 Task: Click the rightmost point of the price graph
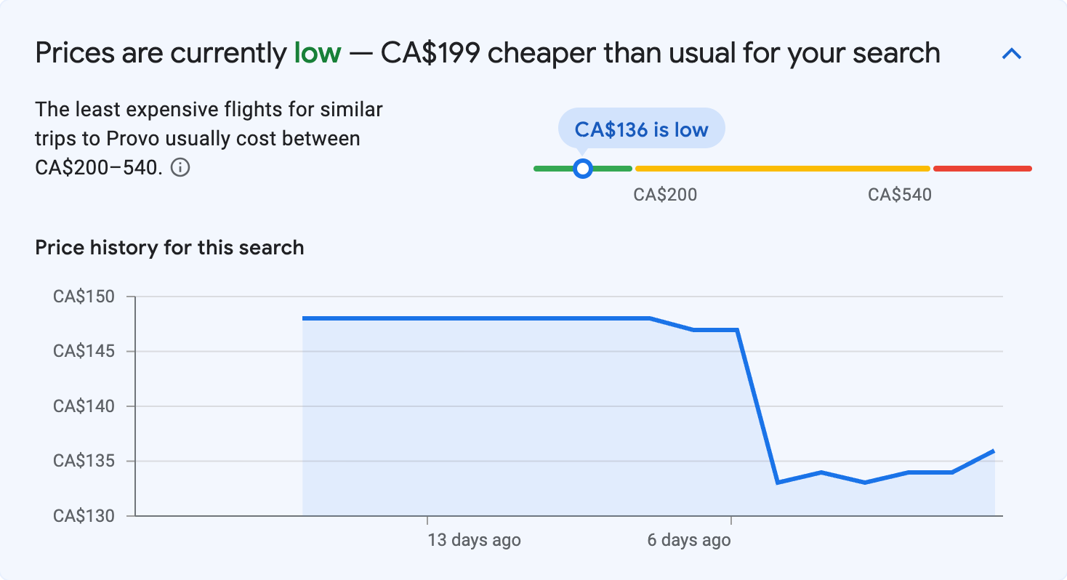[994, 451]
